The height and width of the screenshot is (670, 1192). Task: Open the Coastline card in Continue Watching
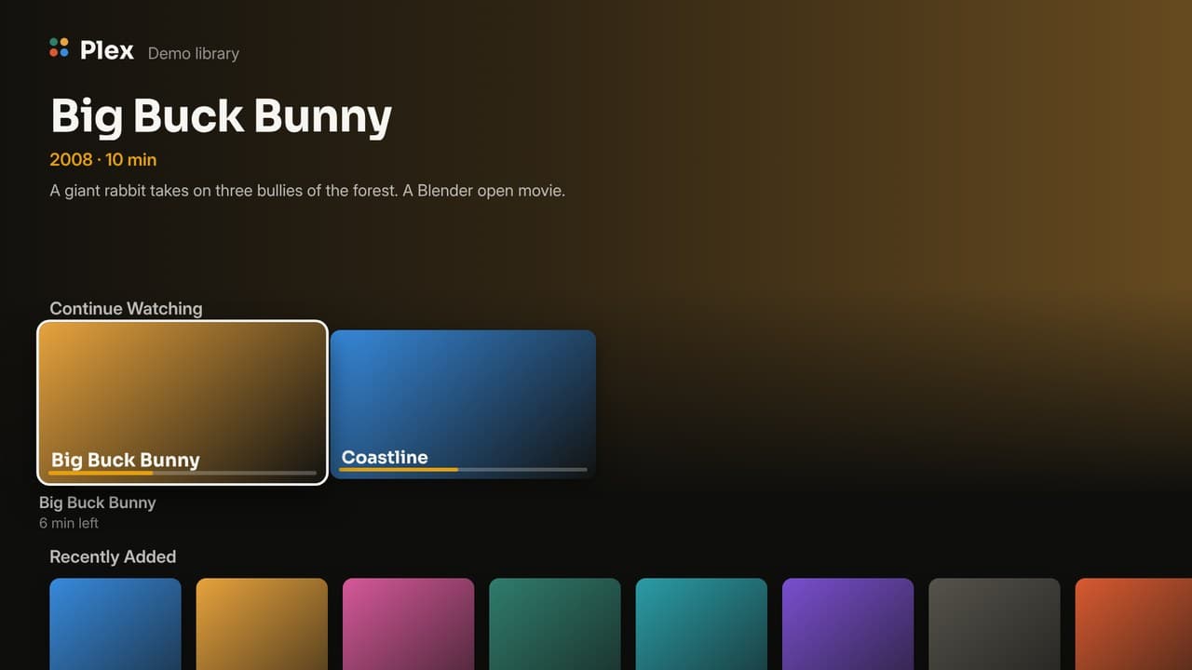(463, 404)
